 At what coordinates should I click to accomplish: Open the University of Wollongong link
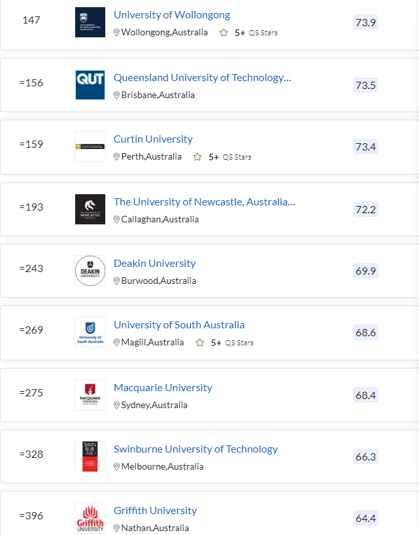pos(172,14)
